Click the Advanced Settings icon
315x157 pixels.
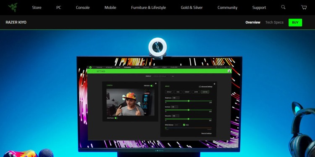click(x=199, y=87)
